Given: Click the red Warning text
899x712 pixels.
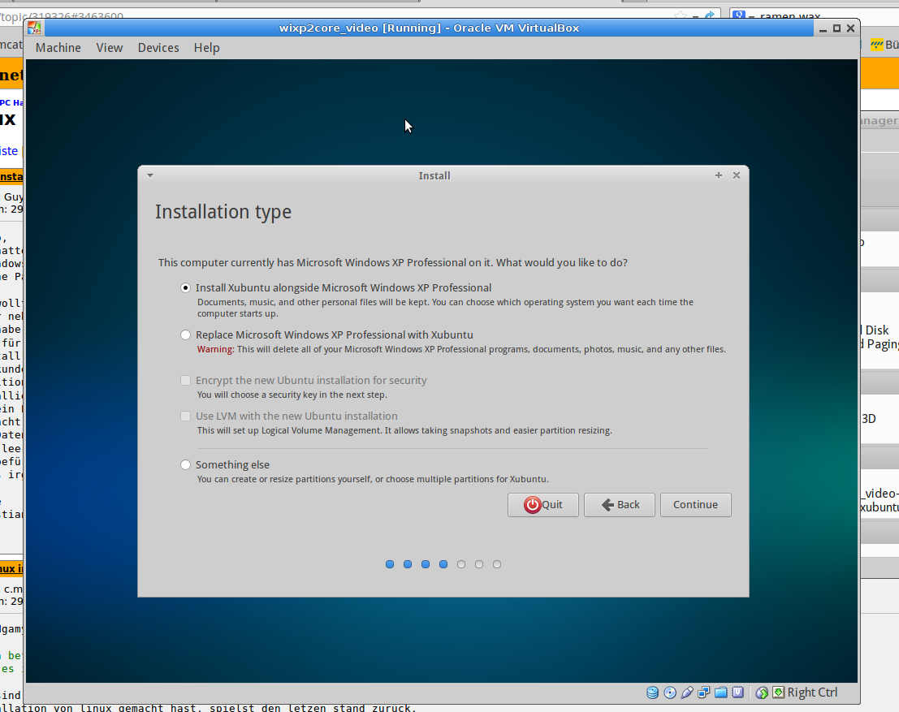Looking at the screenshot, I should (215, 349).
